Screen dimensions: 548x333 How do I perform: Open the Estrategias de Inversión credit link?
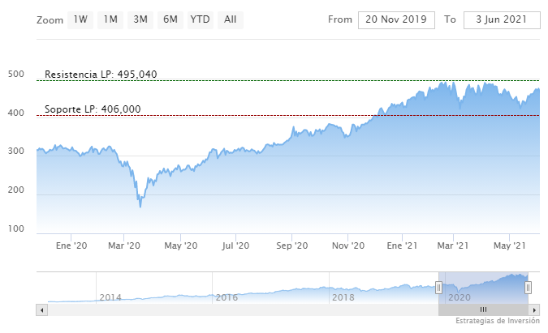pyautogui.click(x=498, y=321)
